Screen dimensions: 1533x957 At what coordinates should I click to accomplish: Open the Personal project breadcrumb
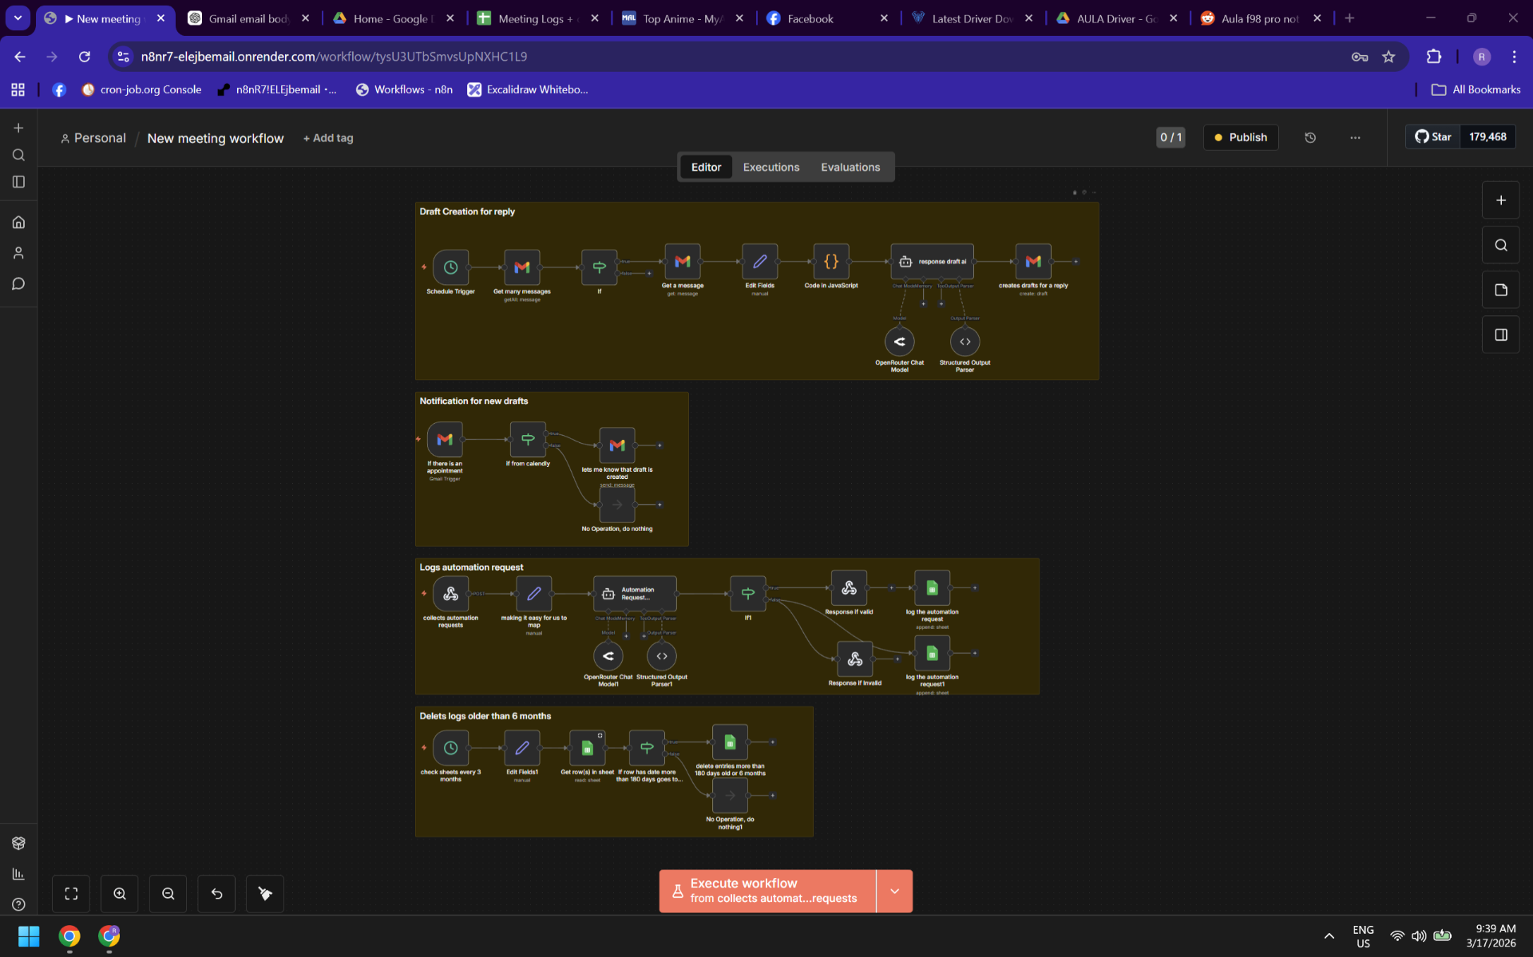93,138
